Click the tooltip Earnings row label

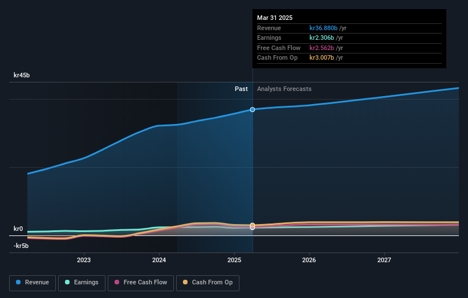coord(269,38)
